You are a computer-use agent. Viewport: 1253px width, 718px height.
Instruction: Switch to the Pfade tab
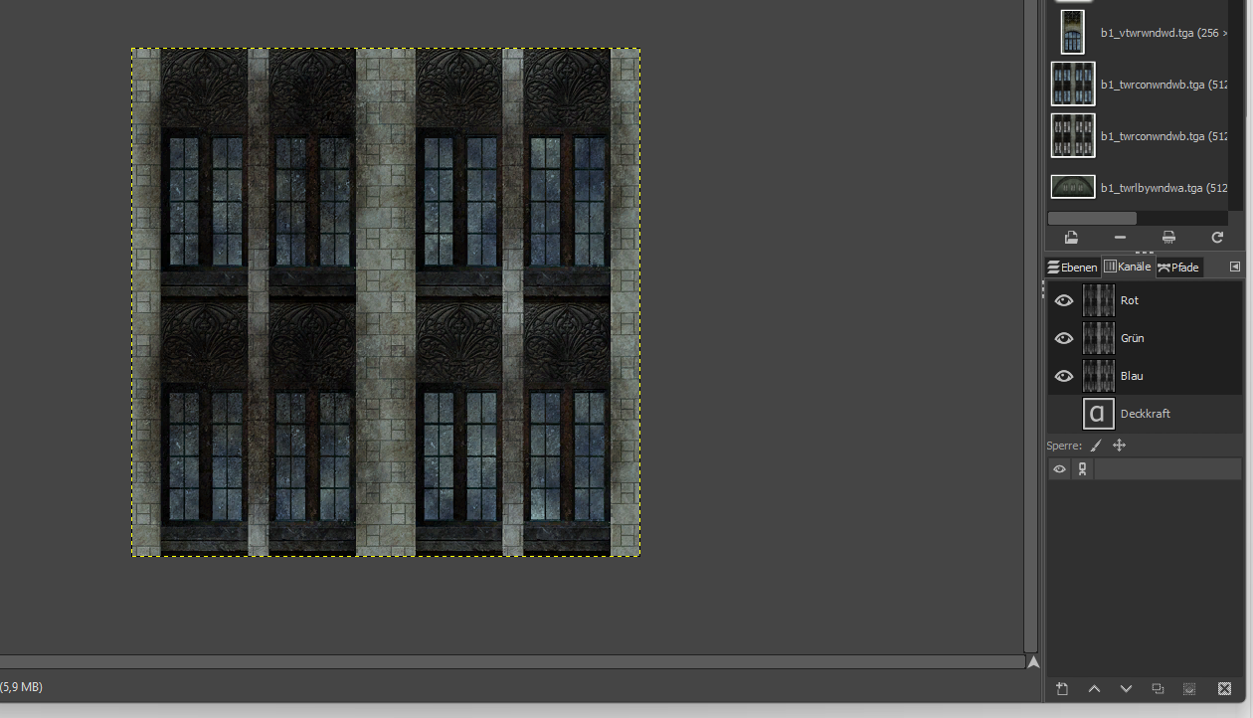(1178, 267)
